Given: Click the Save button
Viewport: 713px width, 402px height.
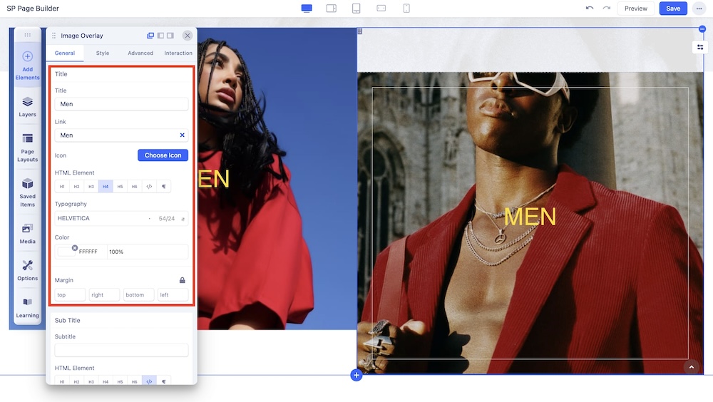Looking at the screenshot, I should pyautogui.click(x=673, y=9).
